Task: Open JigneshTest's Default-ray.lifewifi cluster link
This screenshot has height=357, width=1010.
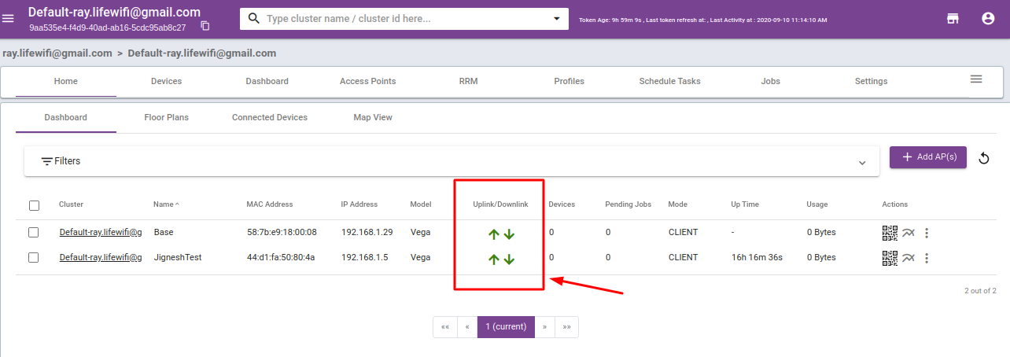Action: pos(101,258)
